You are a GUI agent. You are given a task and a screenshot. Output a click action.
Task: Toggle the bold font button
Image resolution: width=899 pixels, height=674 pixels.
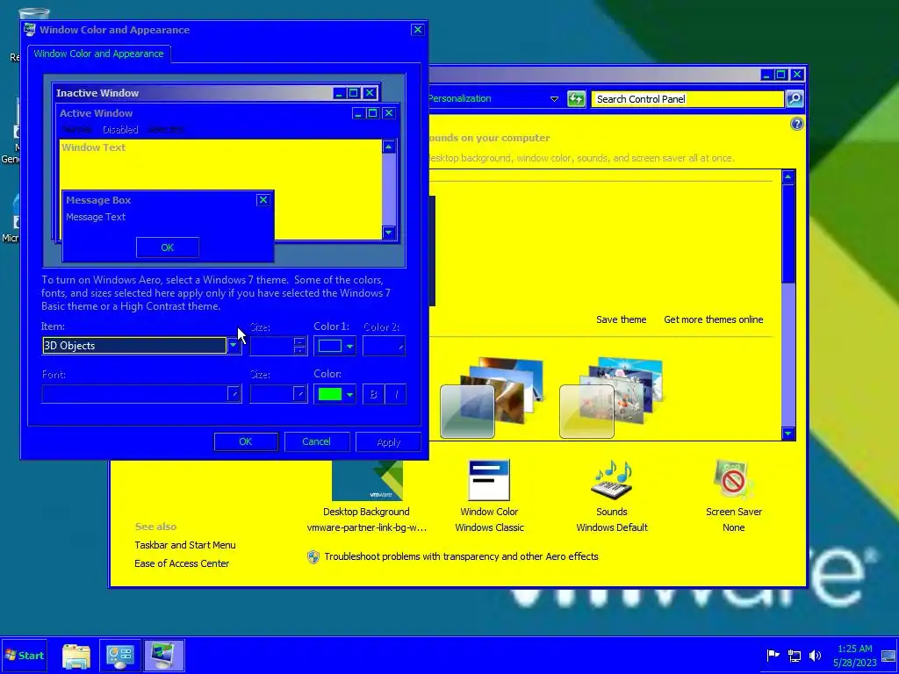(373, 394)
